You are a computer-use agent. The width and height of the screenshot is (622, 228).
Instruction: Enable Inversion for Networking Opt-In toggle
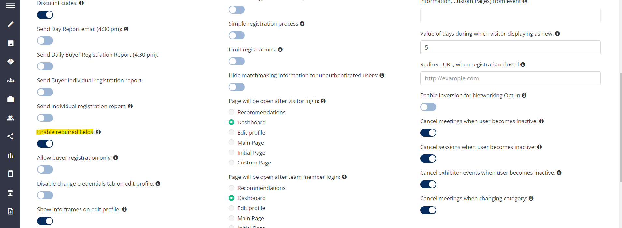(428, 107)
